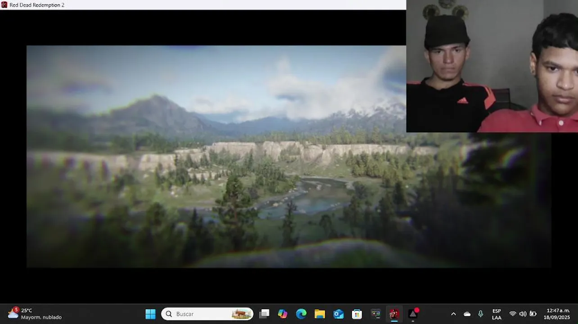Open the dark monitor app on taskbar
This screenshot has width=578, height=324.
(375, 314)
